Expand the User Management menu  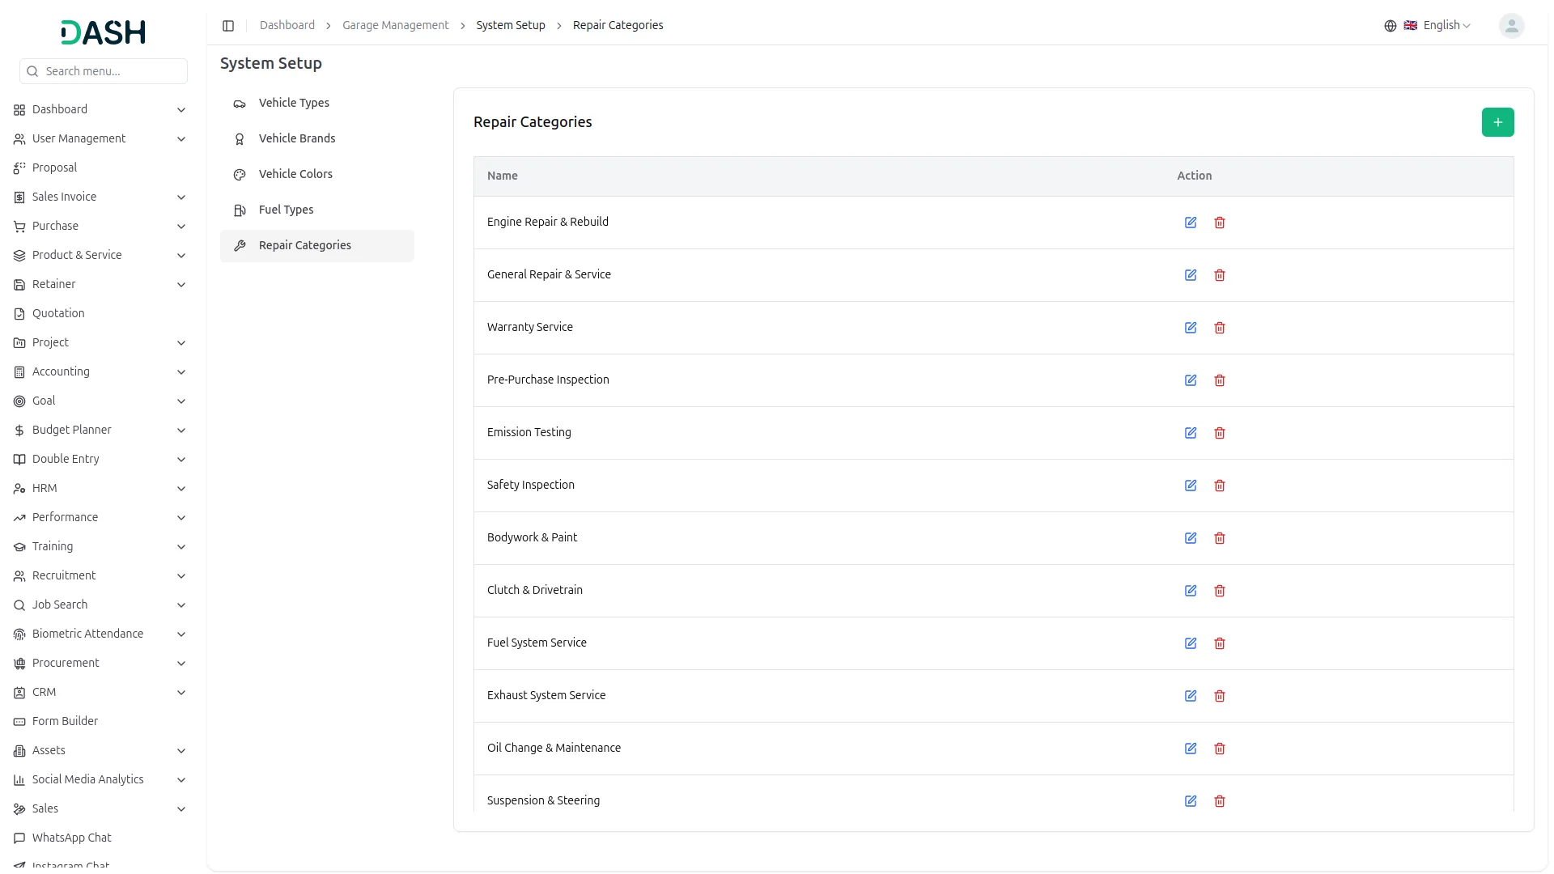[100, 138]
